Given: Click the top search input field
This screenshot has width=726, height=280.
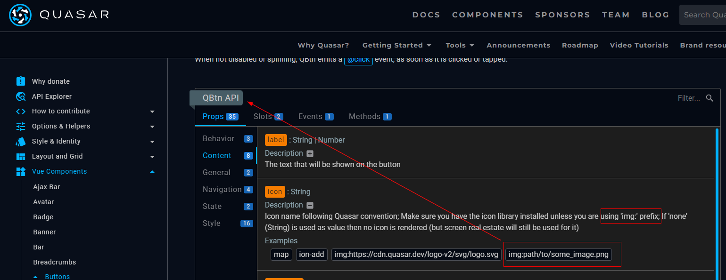Looking at the screenshot, I should coord(702,15).
